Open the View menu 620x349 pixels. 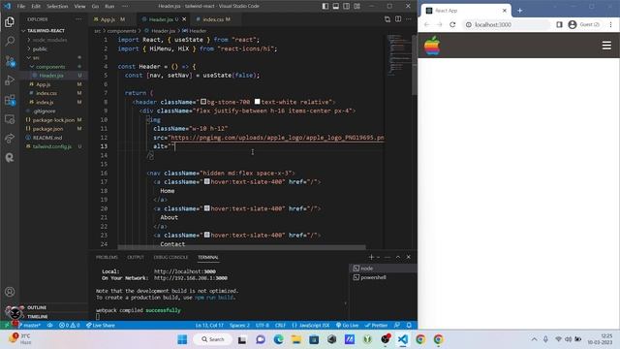(79, 7)
